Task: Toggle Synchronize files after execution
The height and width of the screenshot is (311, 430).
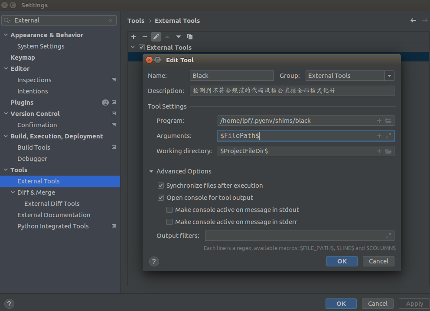Action: click(161, 186)
